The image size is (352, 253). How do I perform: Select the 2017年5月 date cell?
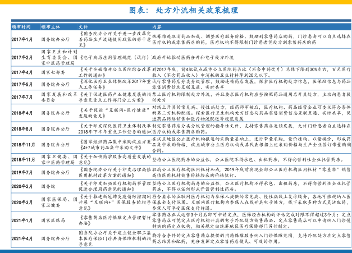tap(22, 84)
